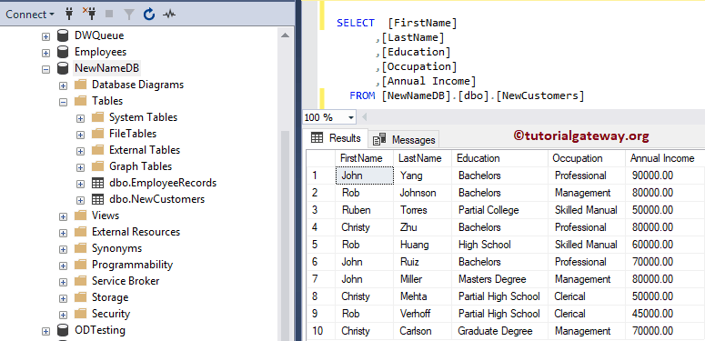Image resolution: width=705 pixels, height=341 pixels.
Task: Open the Connect dropdown in Object Explorer
Action: (30, 15)
